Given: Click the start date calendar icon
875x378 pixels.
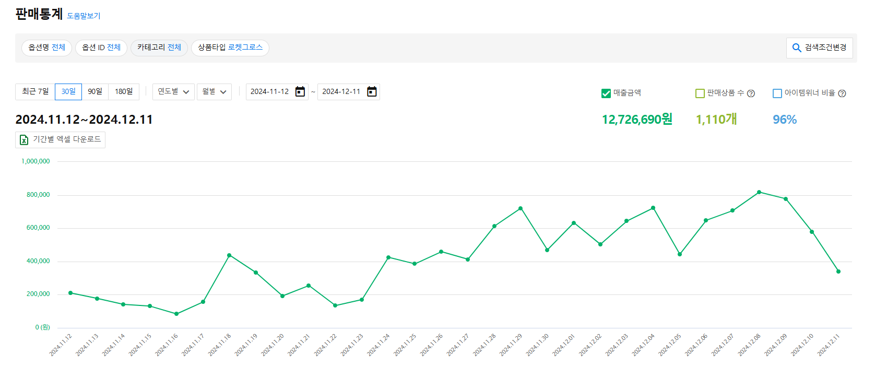Looking at the screenshot, I should point(300,92).
